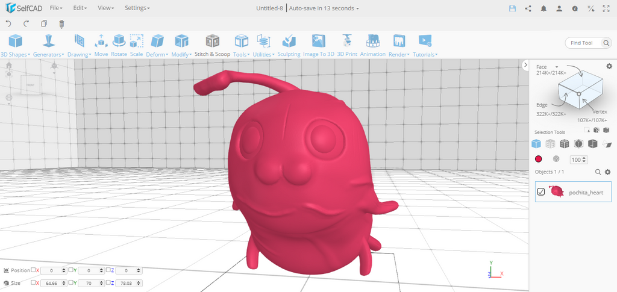Open the Generators tool icon
The width and height of the screenshot is (617, 292).
49,41
